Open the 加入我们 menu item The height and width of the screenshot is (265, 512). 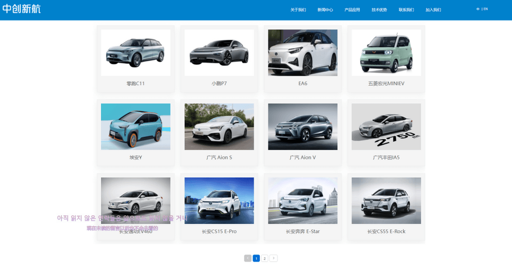pos(433,10)
